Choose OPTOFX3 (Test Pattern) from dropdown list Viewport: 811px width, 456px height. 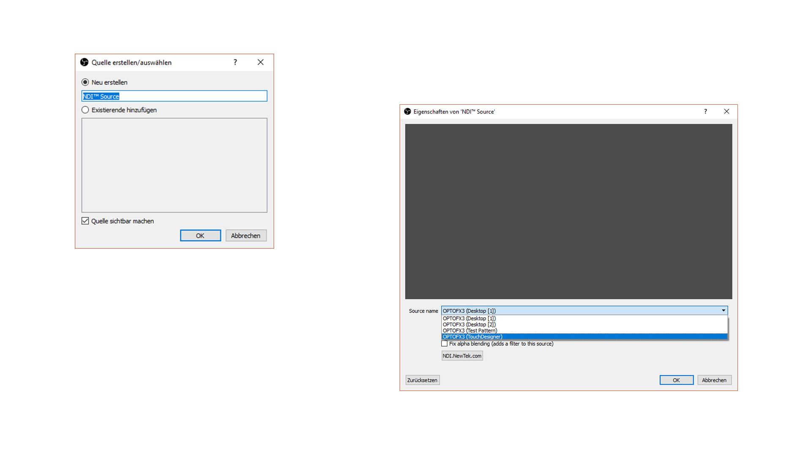point(585,331)
